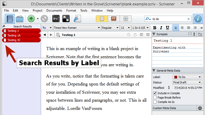205x115 pixels.
Task: Auto-generate synopsis from text icon
Action: [x=200, y=34]
